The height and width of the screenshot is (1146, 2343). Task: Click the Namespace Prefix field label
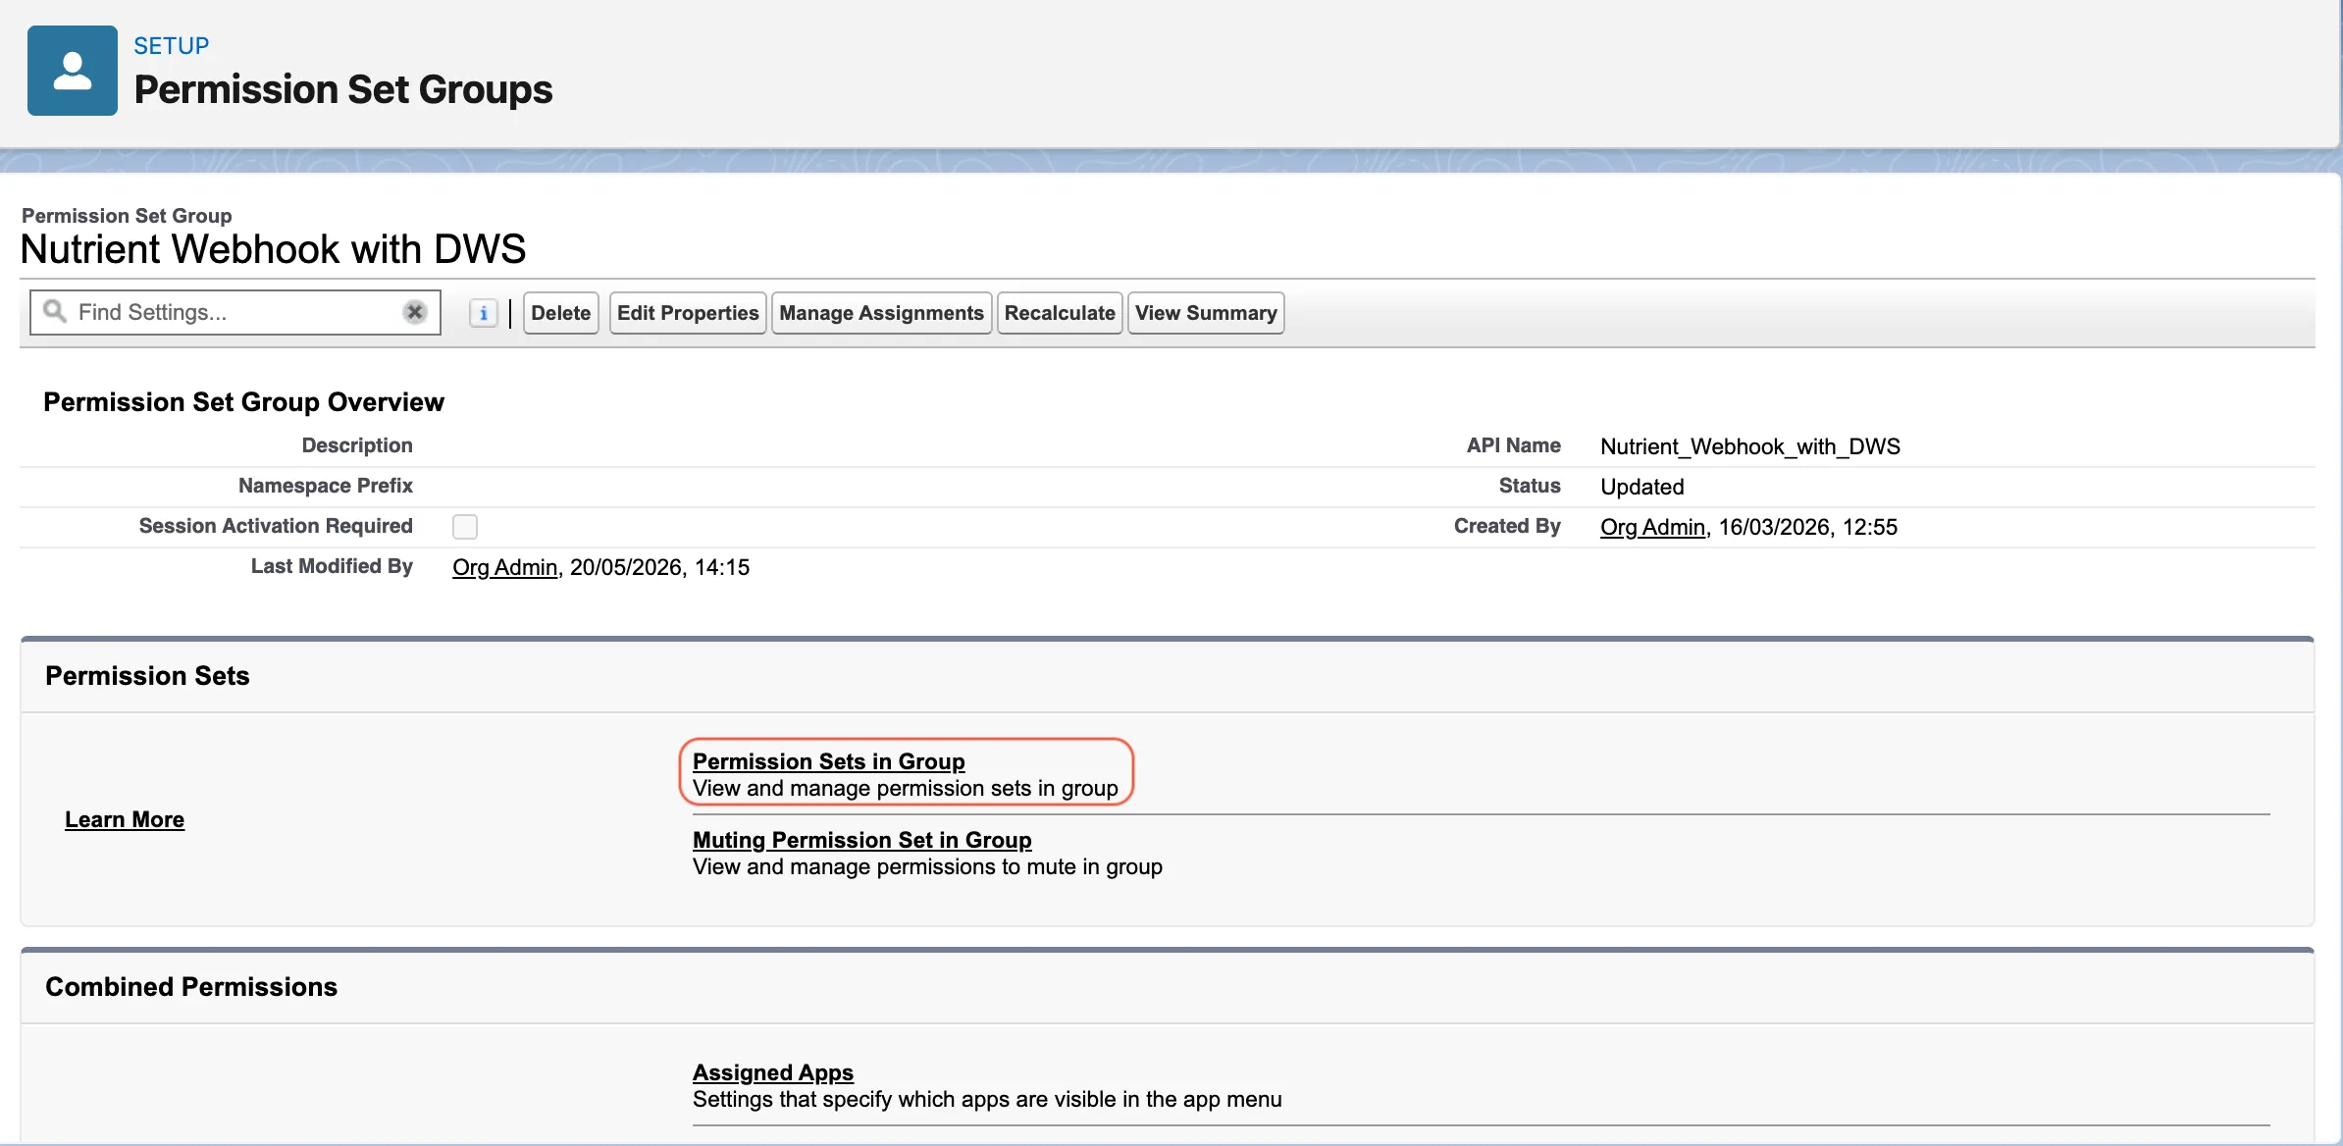click(x=326, y=486)
